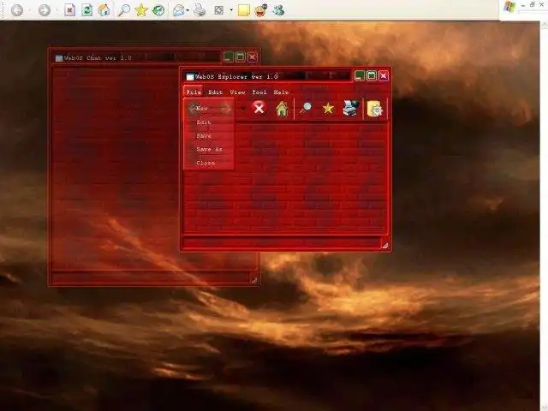Viewport: 548px width, 411px height.
Task: Click the browser toolbar Print icon
Action: pyautogui.click(x=200, y=10)
